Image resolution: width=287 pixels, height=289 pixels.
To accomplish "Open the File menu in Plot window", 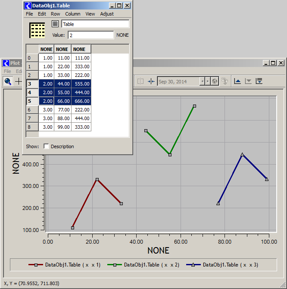I will [x=7, y=71].
